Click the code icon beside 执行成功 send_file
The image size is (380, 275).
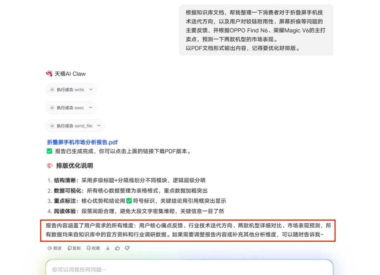pos(52,126)
